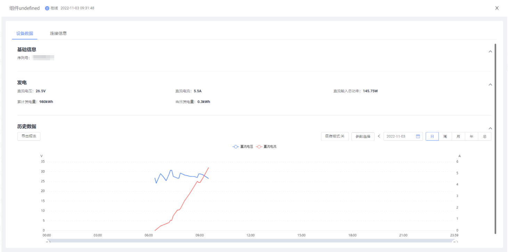Click the 导出报表 export button
The height and width of the screenshot is (252, 508).
(x=29, y=137)
